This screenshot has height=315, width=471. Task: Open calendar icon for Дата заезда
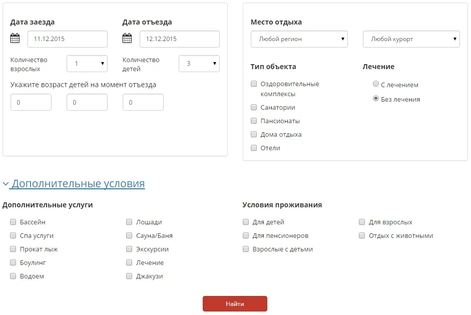(x=15, y=38)
